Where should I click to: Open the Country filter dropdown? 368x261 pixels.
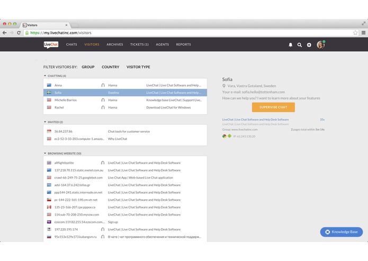(110, 67)
